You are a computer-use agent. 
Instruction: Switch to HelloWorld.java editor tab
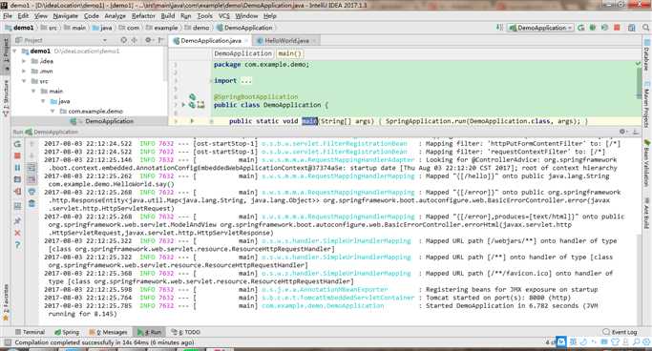(286, 41)
